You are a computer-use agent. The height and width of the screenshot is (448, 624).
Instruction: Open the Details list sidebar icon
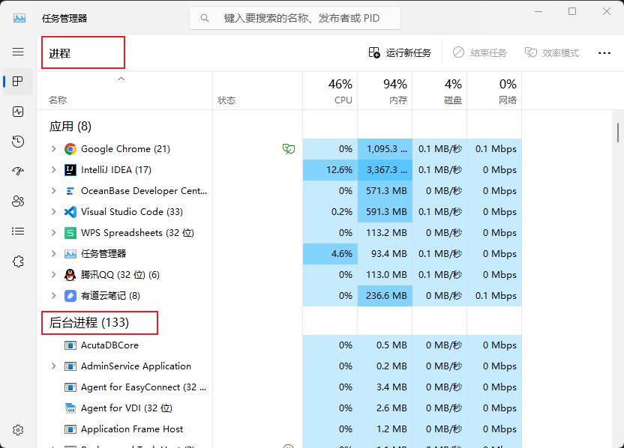coord(18,231)
